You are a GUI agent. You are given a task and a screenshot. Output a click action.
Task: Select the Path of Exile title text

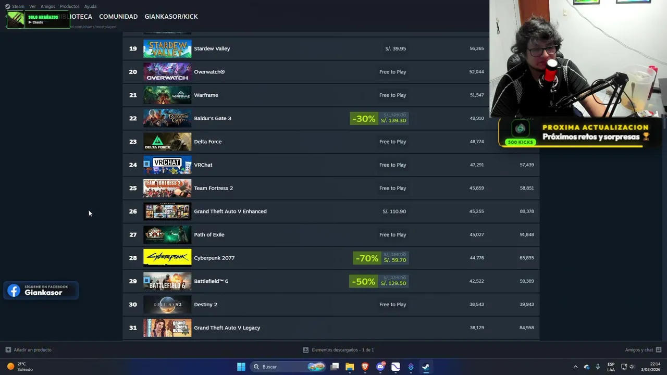point(209,234)
